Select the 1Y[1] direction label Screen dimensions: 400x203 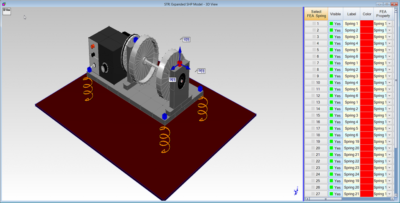coord(201,71)
